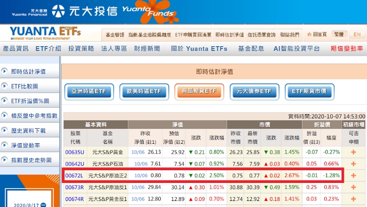Click plus icon in the 00673R row
The width and height of the screenshot is (367, 207).
pos(353,187)
